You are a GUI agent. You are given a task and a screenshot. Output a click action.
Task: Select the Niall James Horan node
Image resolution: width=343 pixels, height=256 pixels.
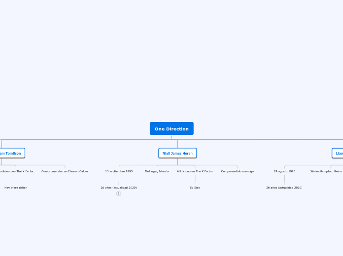tap(177, 153)
